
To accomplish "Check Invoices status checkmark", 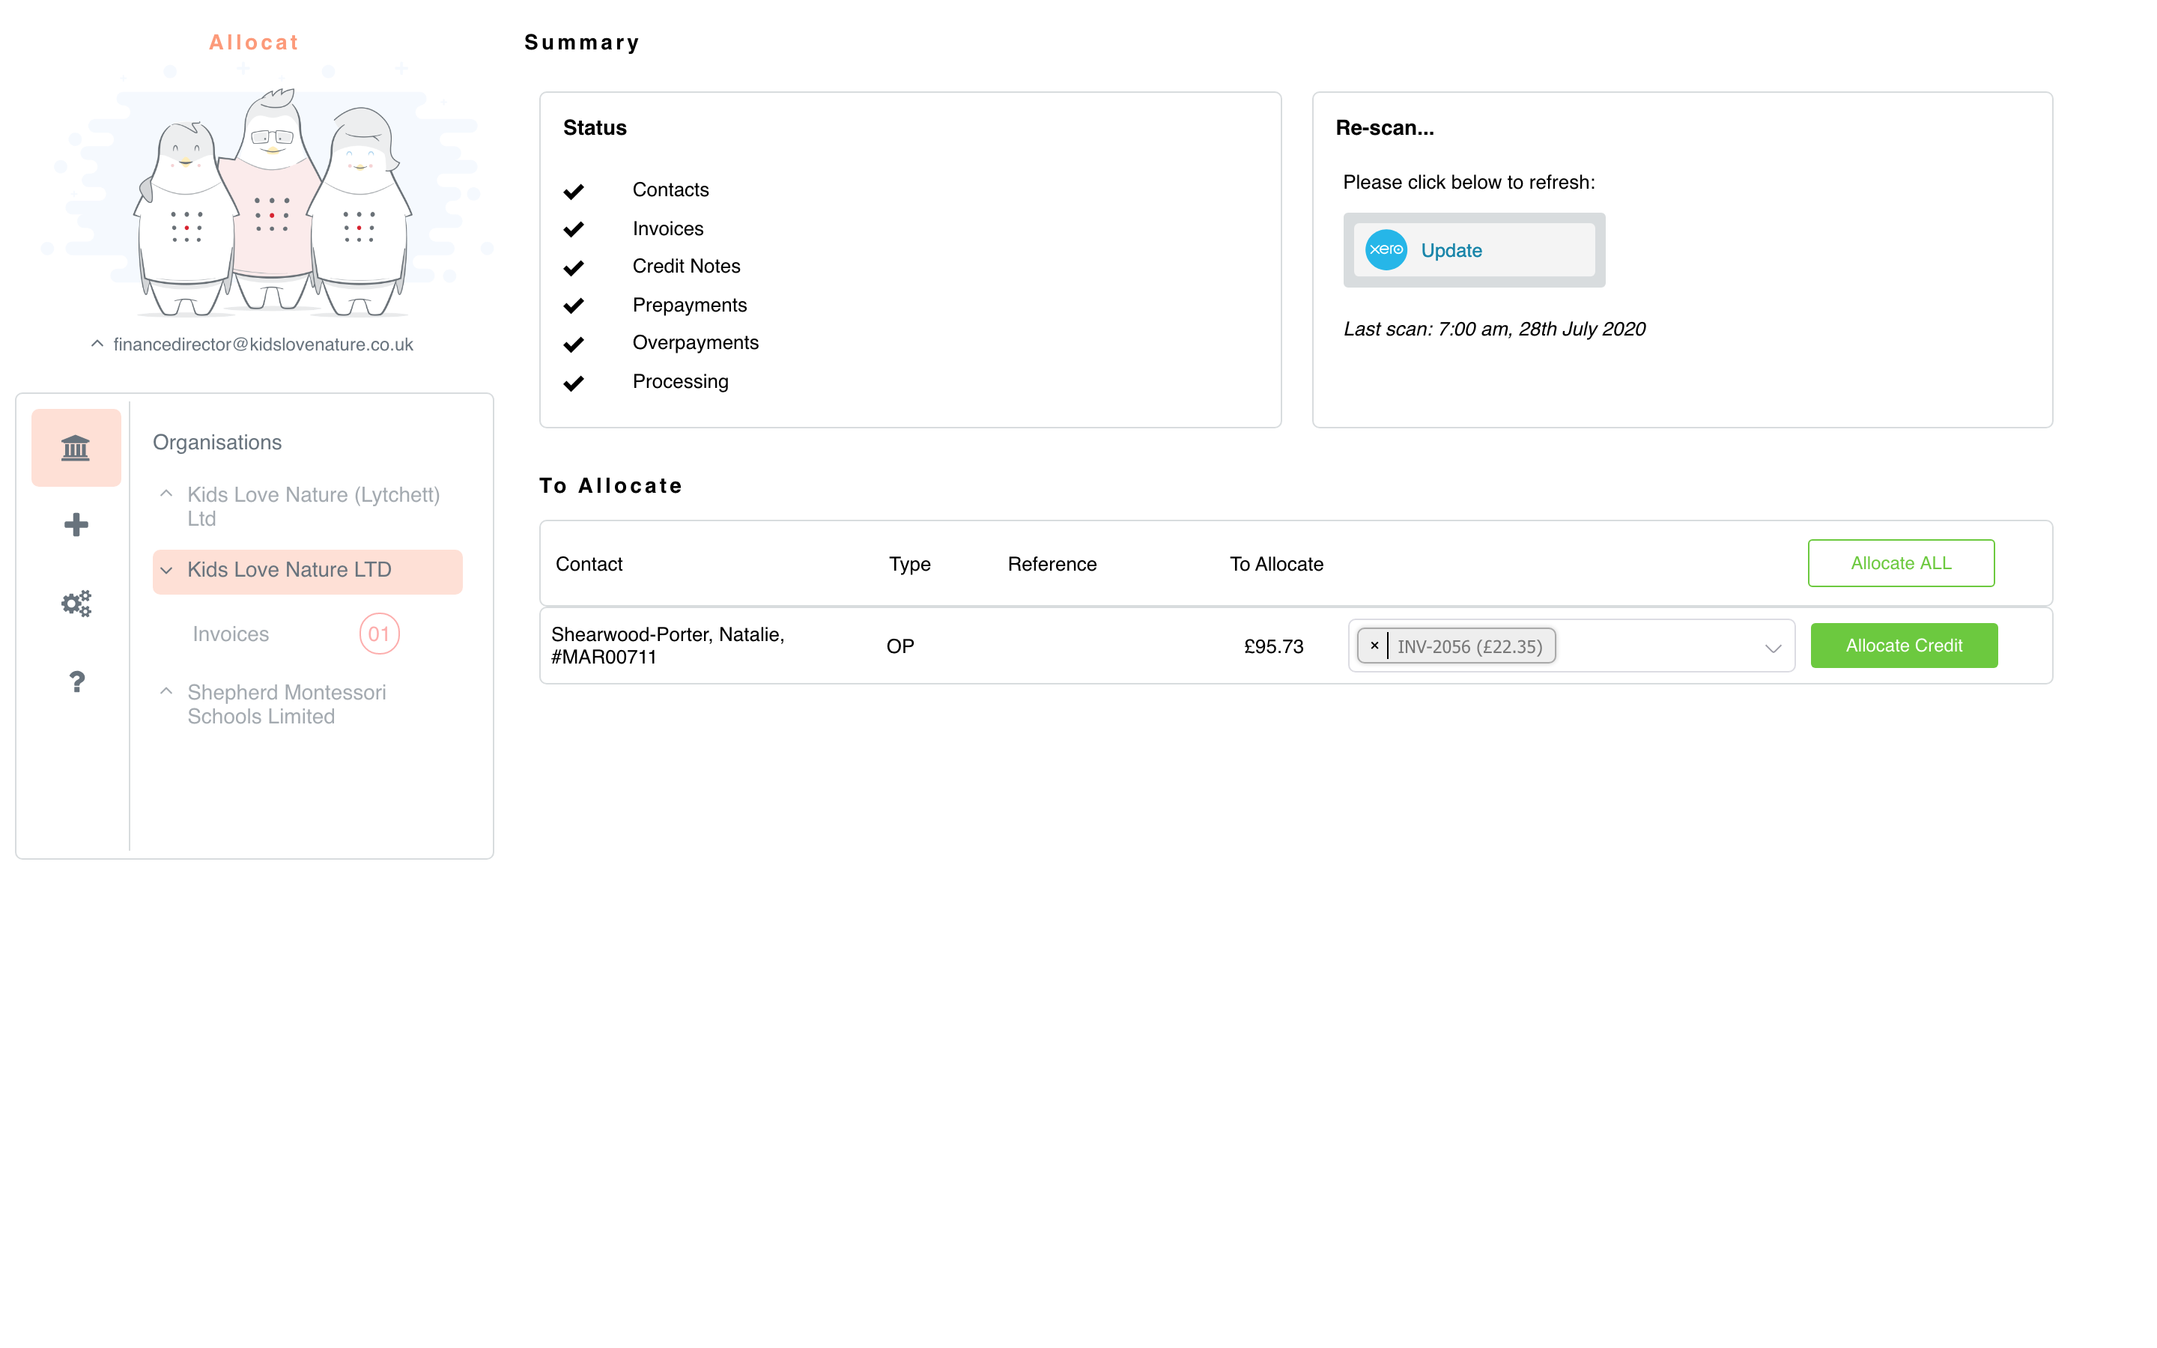I will tap(574, 228).
